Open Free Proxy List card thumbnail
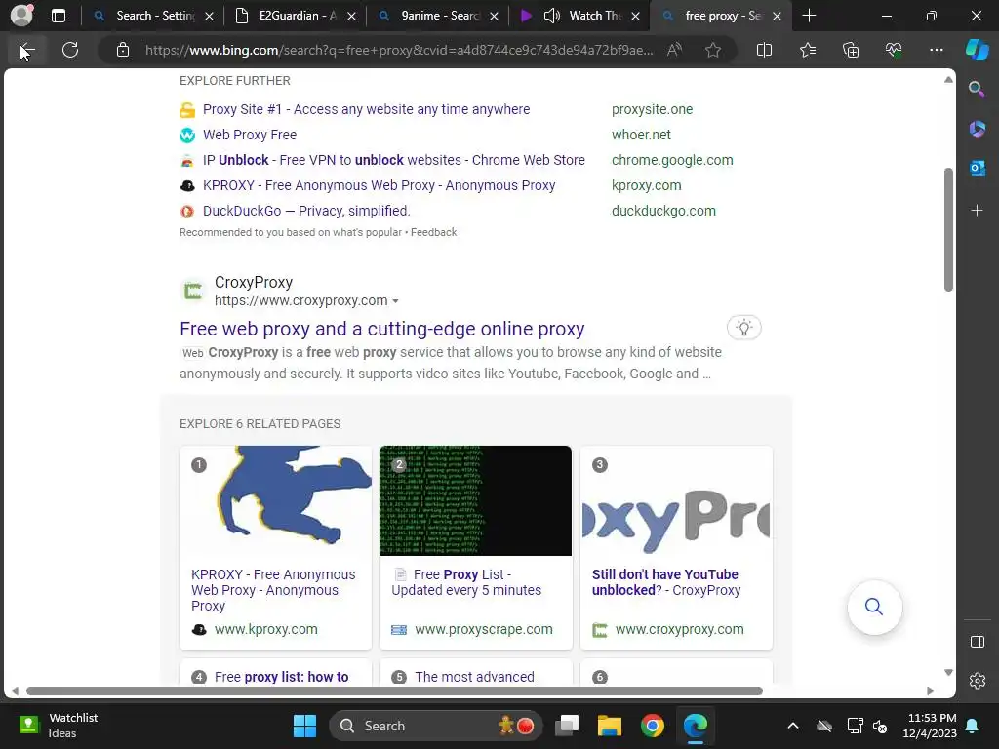This screenshot has height=749, width=999. pos(475,500)
